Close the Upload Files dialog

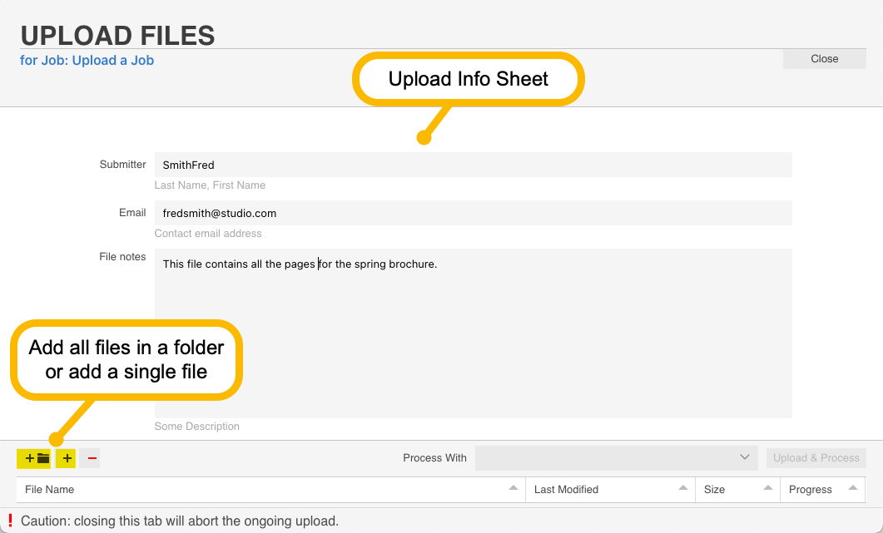tap(825, 59)
